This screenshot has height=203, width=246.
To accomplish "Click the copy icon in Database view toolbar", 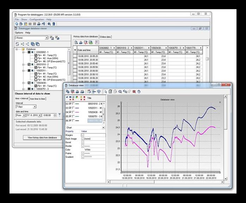I will [x=68, y=92].
